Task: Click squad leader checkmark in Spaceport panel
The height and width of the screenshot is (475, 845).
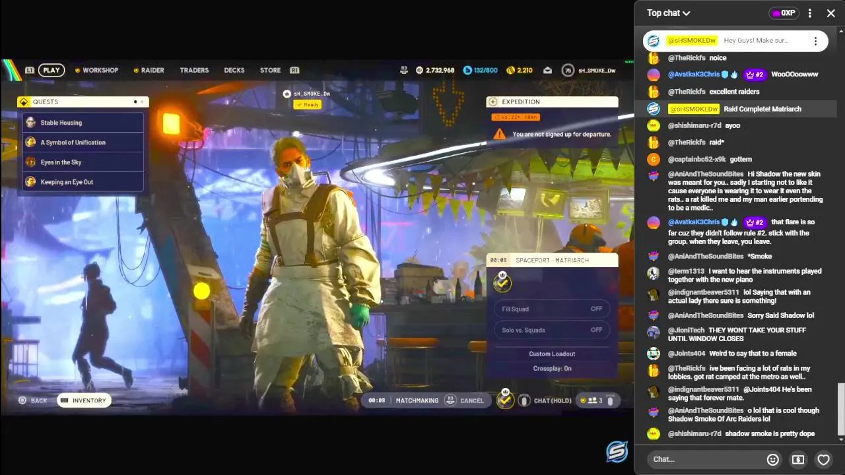Action: coord(502,282)
